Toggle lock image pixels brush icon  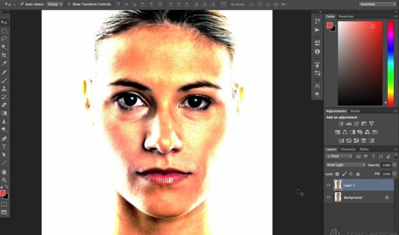point(345,174)
